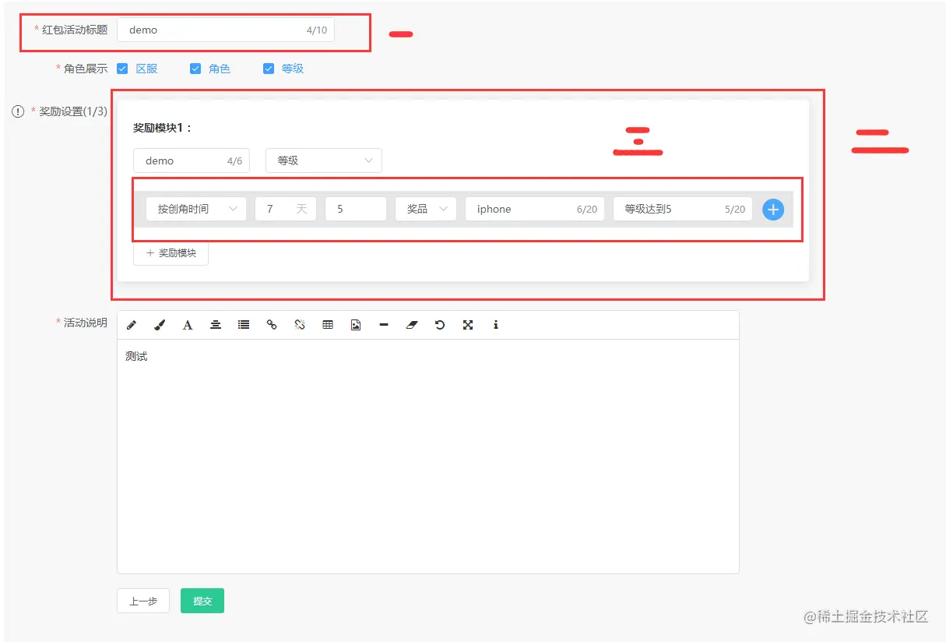The width and height of the screenshot is (946, 642).
Task: Open the 等级 dropdown in reward module 1
Action: 324,160
